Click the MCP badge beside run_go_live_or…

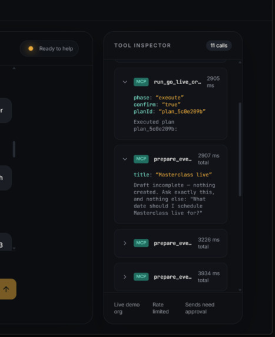coord(141,82)
